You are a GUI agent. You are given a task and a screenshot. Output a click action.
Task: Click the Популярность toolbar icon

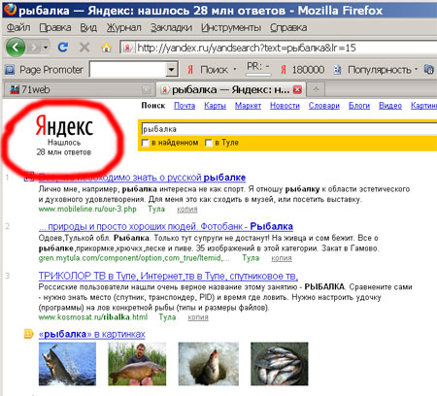[337, 70]
